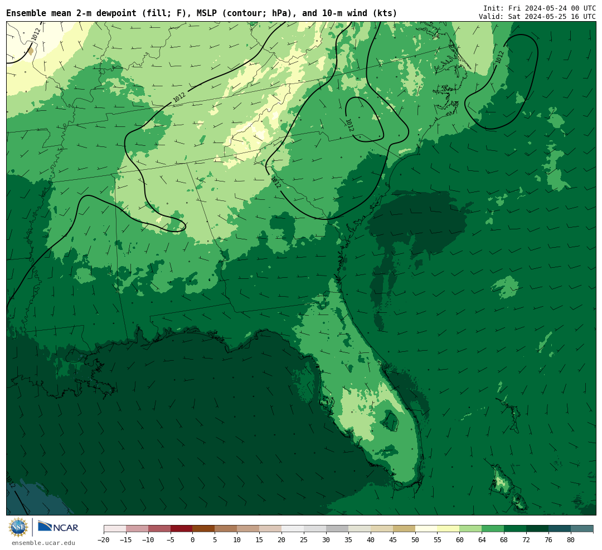Click the colorbar swatch right of 80
Viewport: 602px width, 550px height.
582,529
